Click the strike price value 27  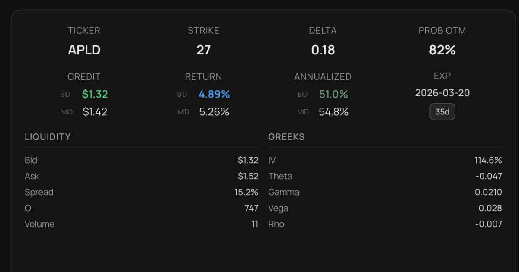point(203,50)
